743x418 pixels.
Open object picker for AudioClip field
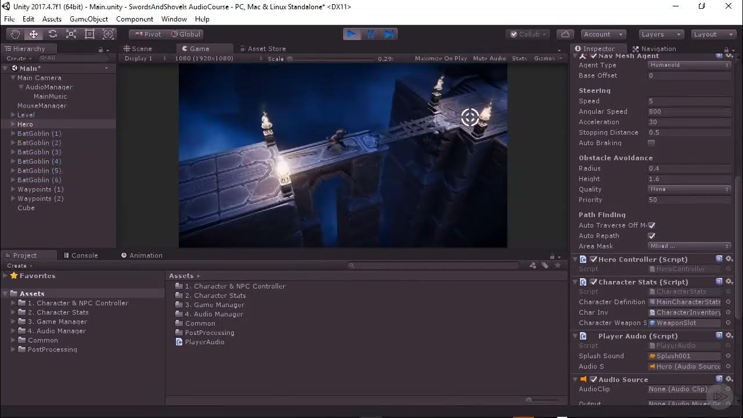[x=728, y=389]
